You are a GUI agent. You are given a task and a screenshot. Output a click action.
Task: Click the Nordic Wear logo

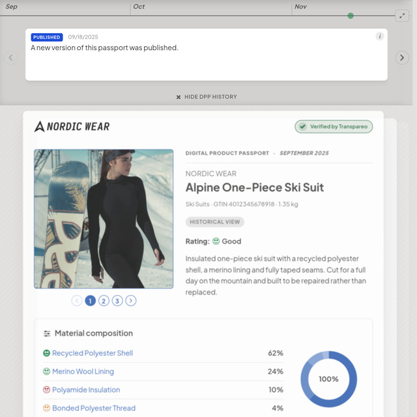click(72, 126)
